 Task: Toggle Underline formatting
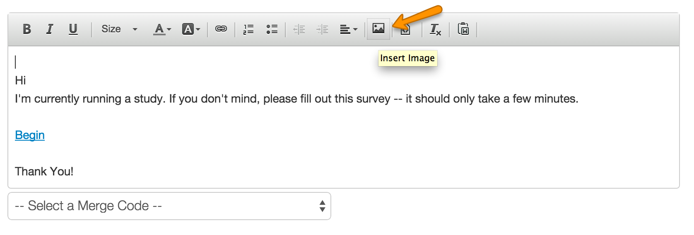[x=73, y=29]
